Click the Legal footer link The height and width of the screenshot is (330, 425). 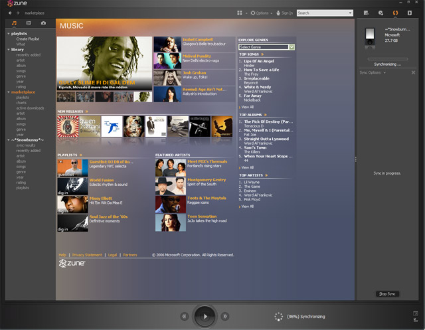[x=112, y=255]
